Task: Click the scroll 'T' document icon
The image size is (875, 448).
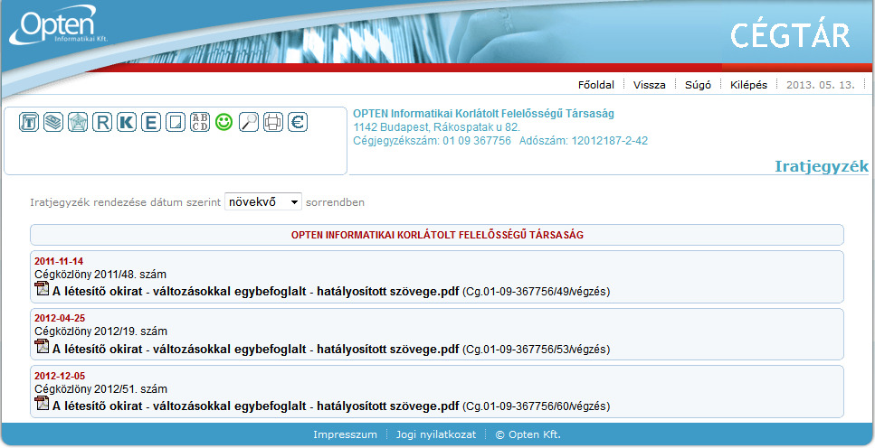Action: pos(28,122)
